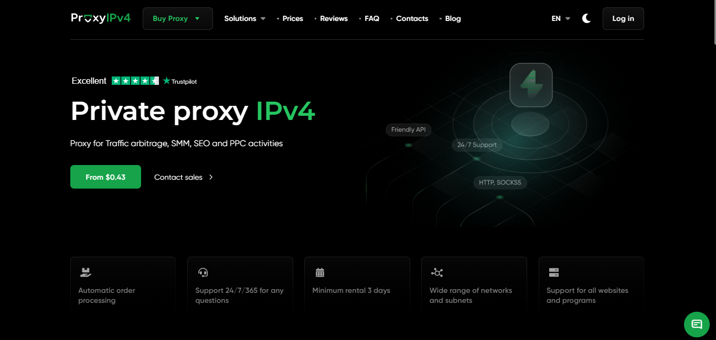The width and height of the screenshot is (716, 340).
Task: Expand the Solutions menu
Action: point(244,18)
